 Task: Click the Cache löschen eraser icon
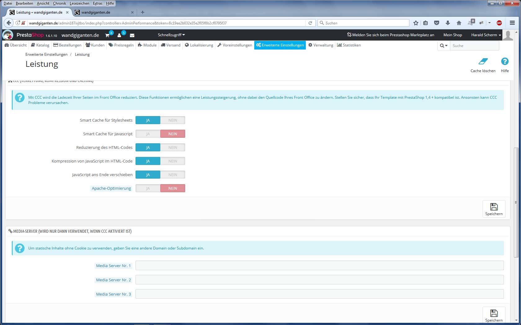(x=483, y=61)
